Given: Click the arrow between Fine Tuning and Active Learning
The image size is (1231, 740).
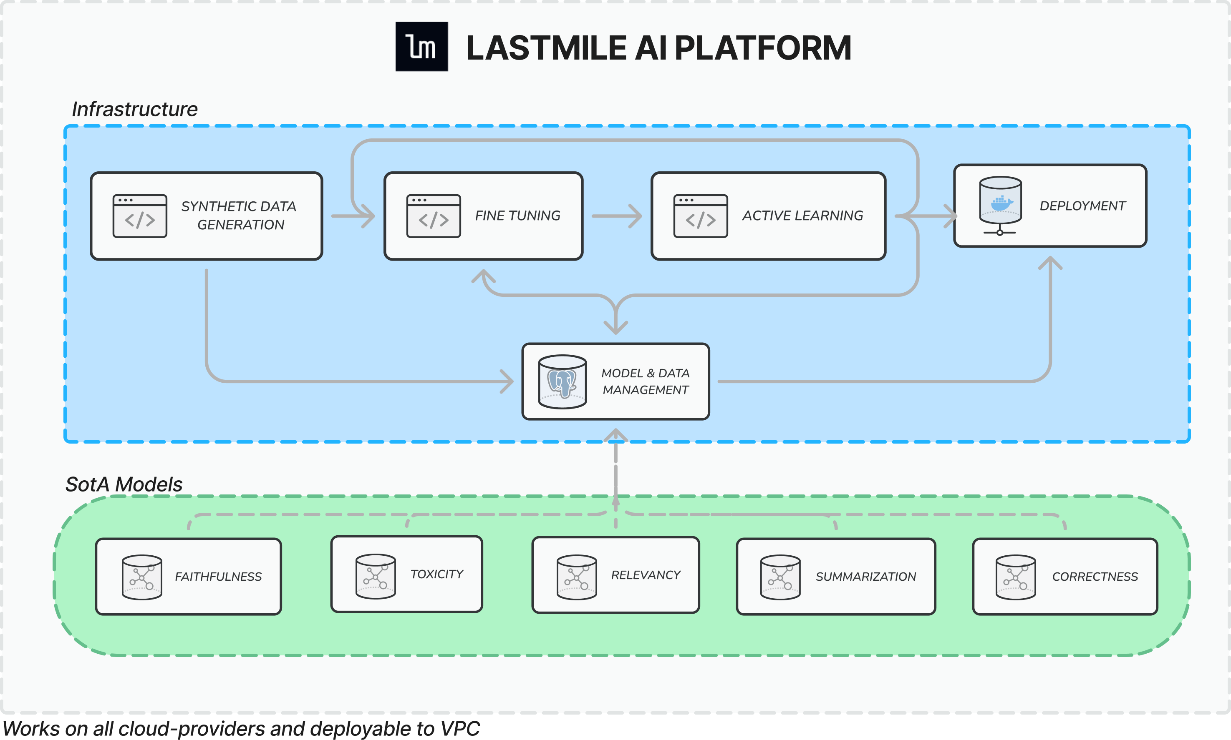Looking at the screenshot, I should click(x=617, y=216).
